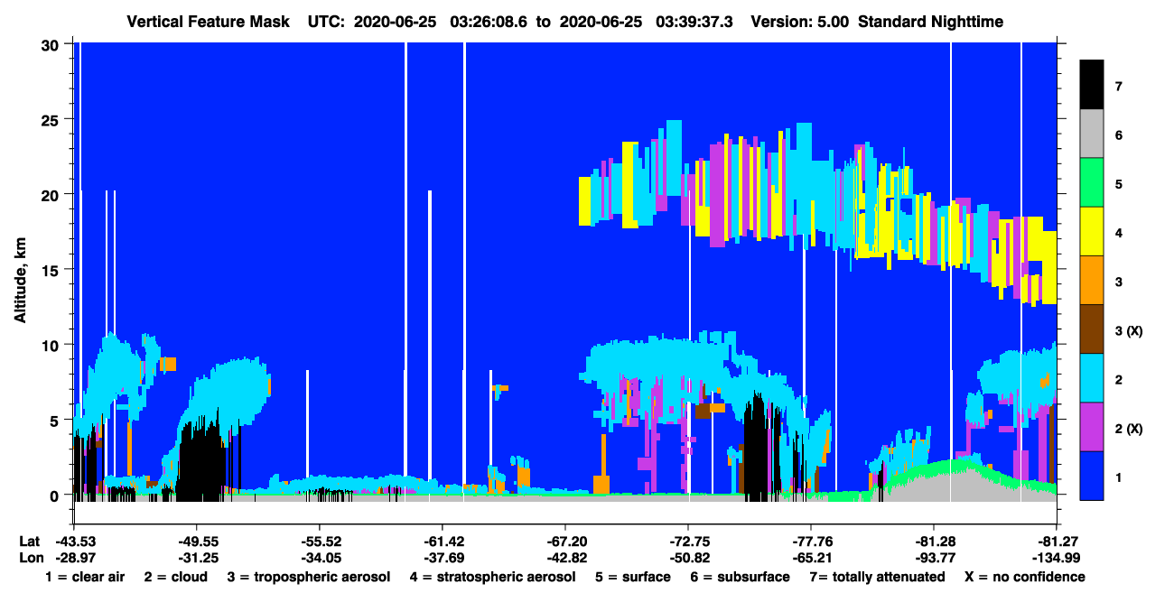The width and height of the screenshot is (1174, 602).
Task: Click latitude value '-67.20'
Action: click(565, 542)
